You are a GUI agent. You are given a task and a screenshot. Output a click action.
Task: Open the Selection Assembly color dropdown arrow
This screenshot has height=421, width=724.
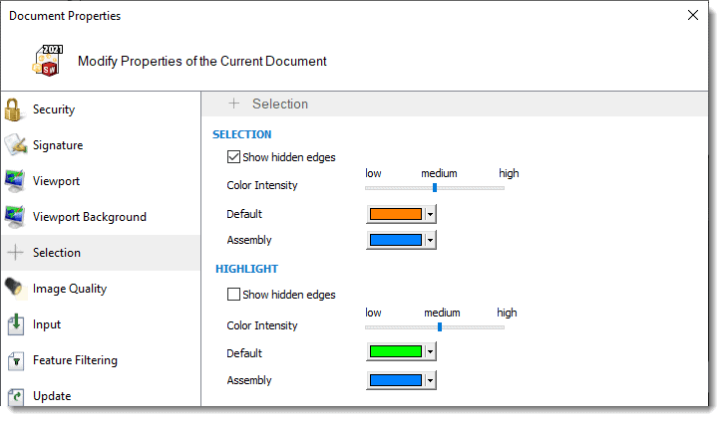click(x=430, y=240)
